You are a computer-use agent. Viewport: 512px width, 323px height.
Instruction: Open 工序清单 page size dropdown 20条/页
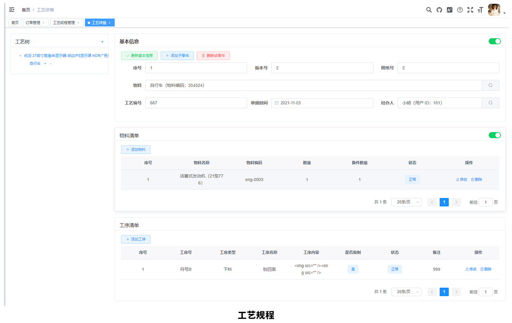coord(406,292)
